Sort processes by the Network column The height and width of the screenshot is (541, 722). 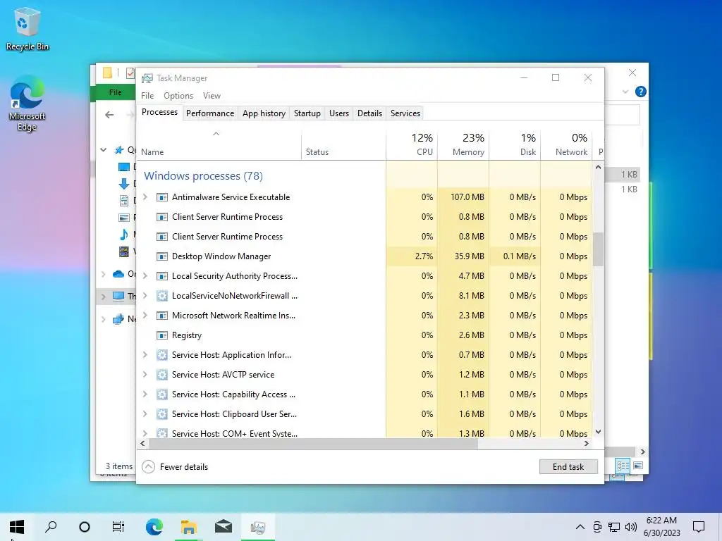pyautogui.click(x=566, y=144)
